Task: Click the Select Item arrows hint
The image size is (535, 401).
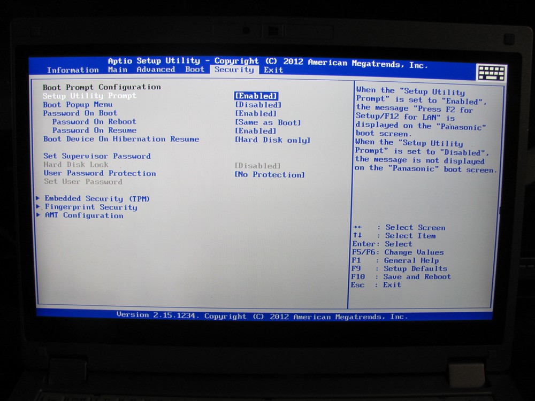Action: click(x=394, y=235)
